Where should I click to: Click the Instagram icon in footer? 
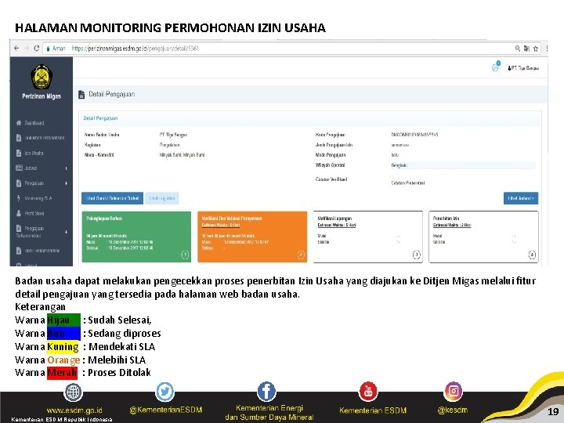pyautogui.click(x=454, y=391)
